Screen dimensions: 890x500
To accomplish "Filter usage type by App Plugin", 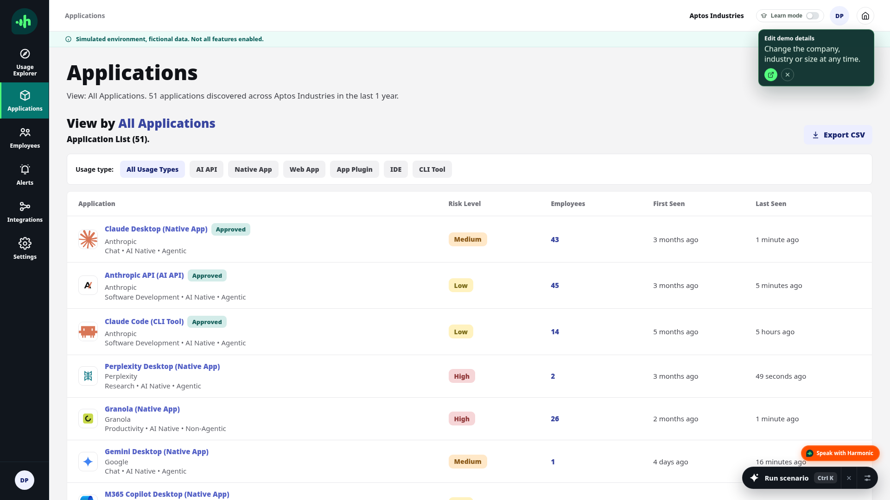I will pyautogui.click(x=355, y=169).
